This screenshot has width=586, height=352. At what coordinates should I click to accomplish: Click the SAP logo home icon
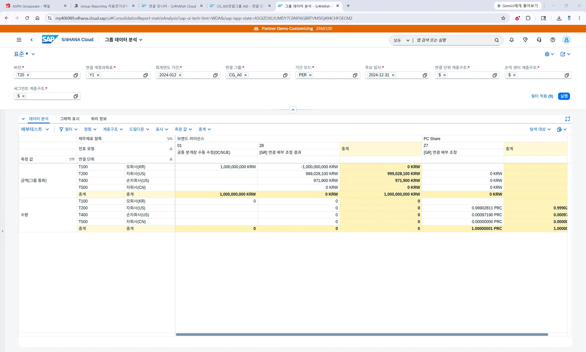[x=50, y=40]
